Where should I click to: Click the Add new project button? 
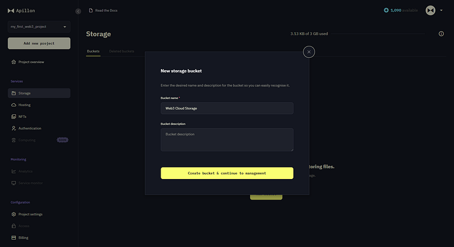(39, 43)
